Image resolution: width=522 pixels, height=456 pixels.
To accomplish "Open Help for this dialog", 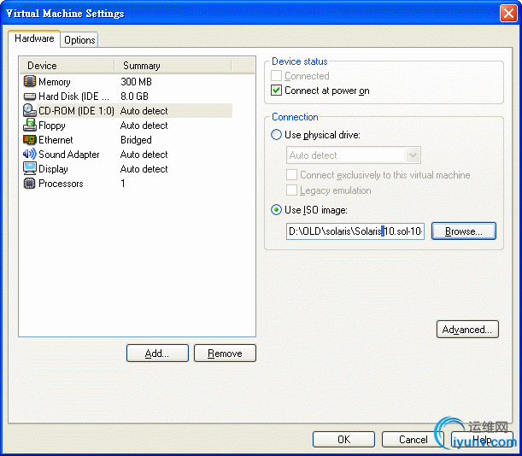I will (x=483, y=440).
